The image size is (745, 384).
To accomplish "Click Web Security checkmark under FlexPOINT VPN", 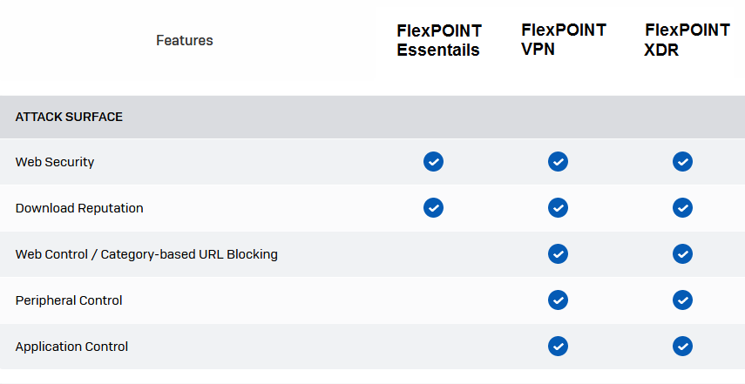I will (558, 162).
